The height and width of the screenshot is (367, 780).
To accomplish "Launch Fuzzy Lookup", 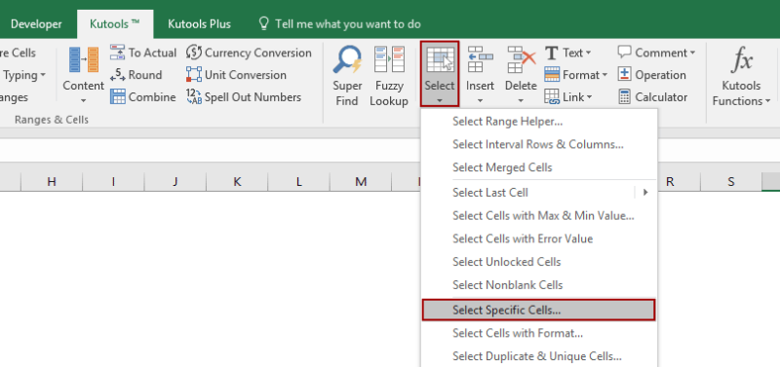I will [x=388, y=76].
